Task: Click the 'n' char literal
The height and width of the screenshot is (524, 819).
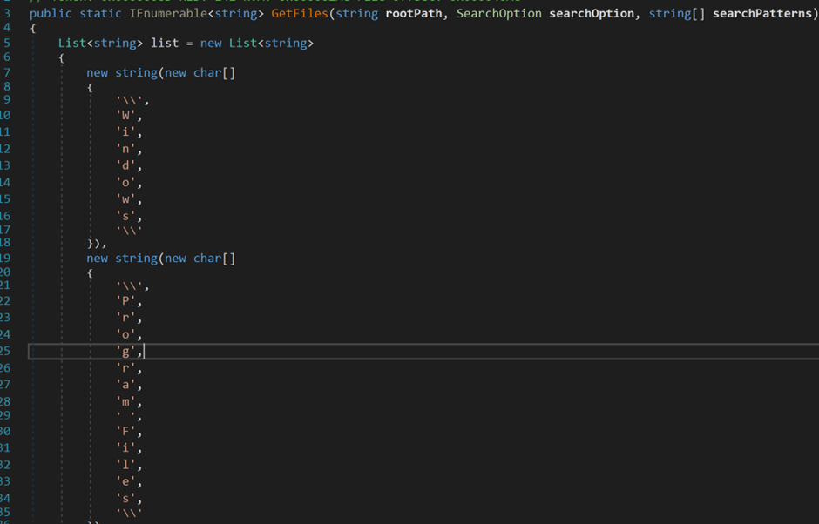Action: [125, 149]
